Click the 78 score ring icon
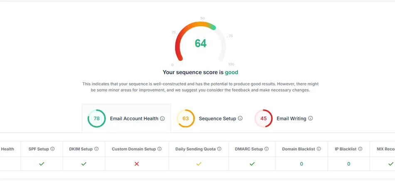The height and width of the screenshot is (181, 395). click(x=96, y=119)
